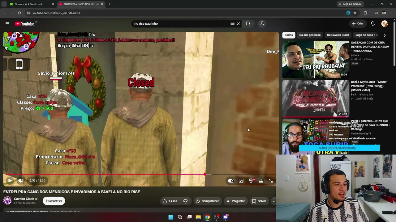The width and height of the screenshot is (396, 222).
Task: Open media controls in Chrome toolbar
Action: tap(376, 13)
